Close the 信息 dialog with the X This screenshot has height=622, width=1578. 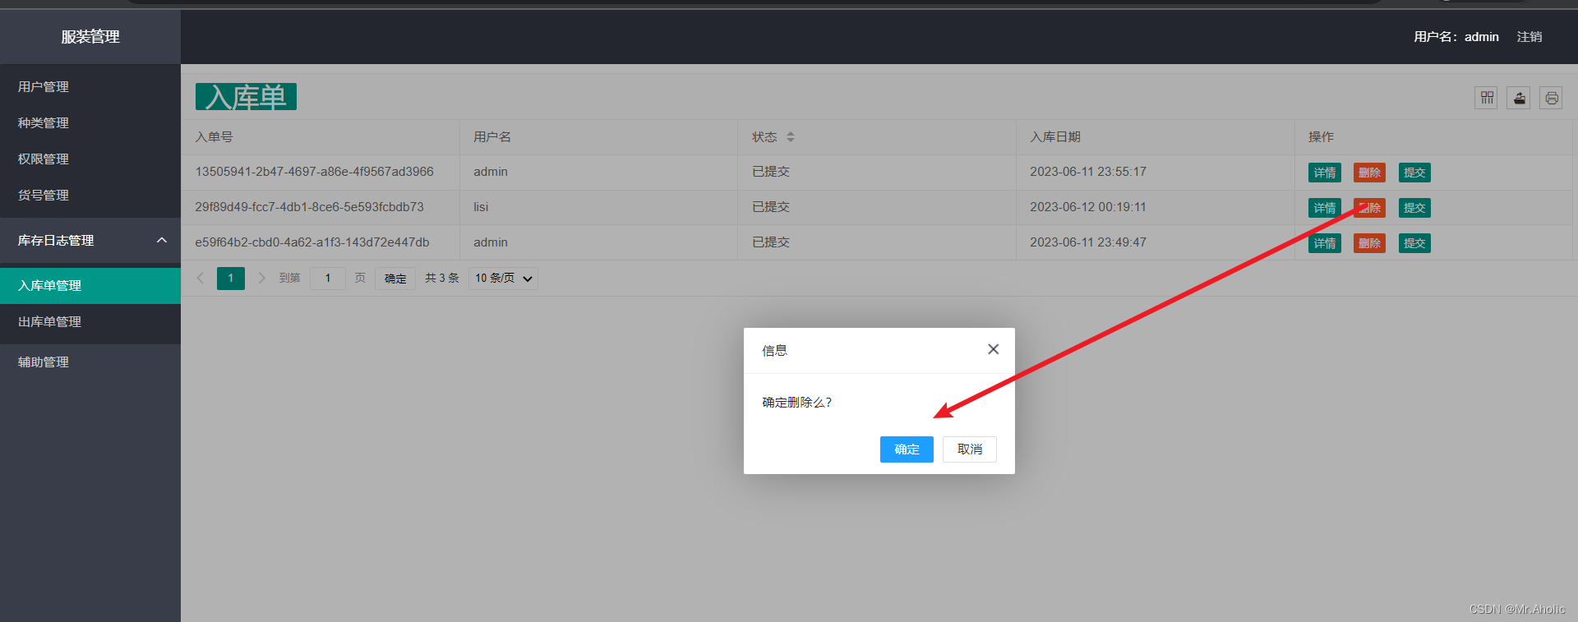[993, 349]
